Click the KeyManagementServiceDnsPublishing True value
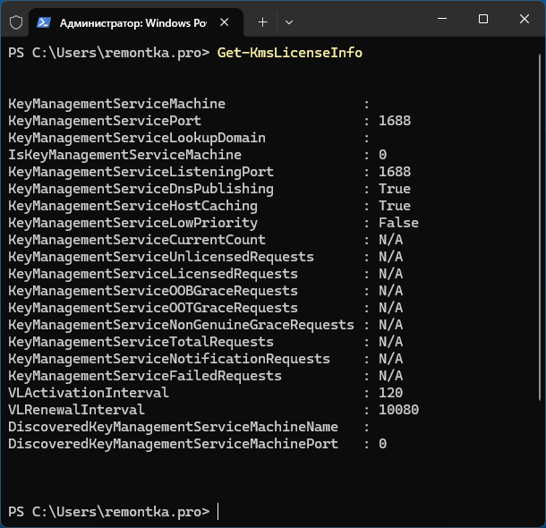546x528 pixels. 395,189
